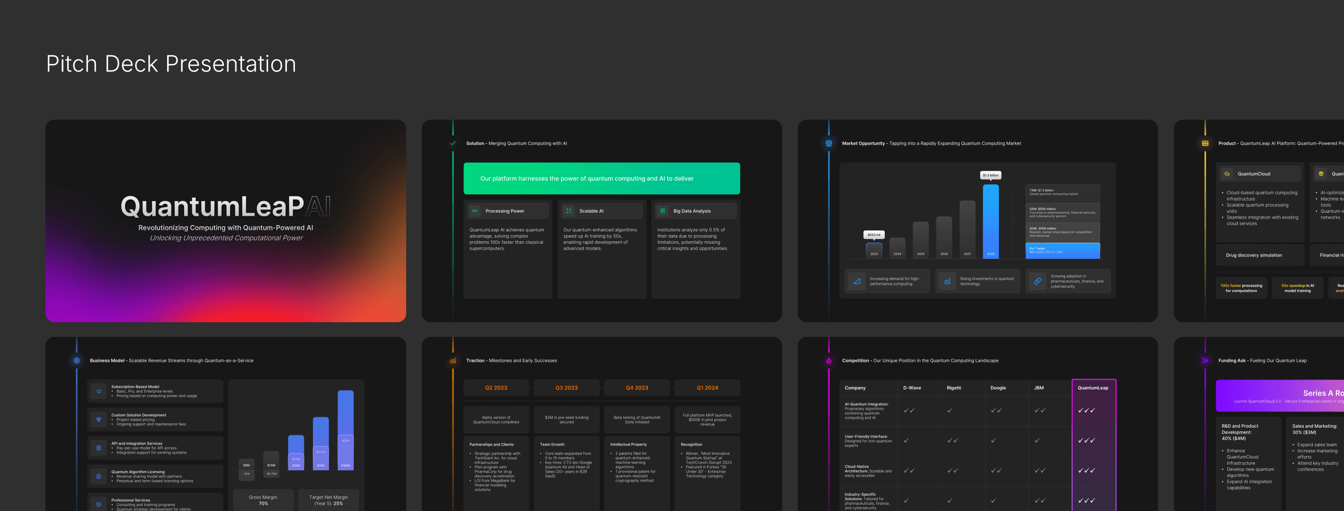Image resolution: width=1344 pixels, height=511 pixels.
Task: Click the $553 mil label in market chart
Action: click(874, 235)
